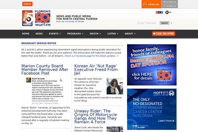Screen dimensions: 198x132
Task: Open the TV Schedule tab
Action: coord(170,6)
